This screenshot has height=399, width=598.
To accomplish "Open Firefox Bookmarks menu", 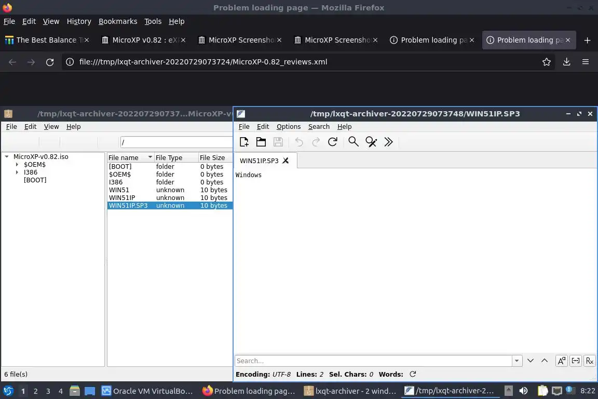I will coord(118,21).
